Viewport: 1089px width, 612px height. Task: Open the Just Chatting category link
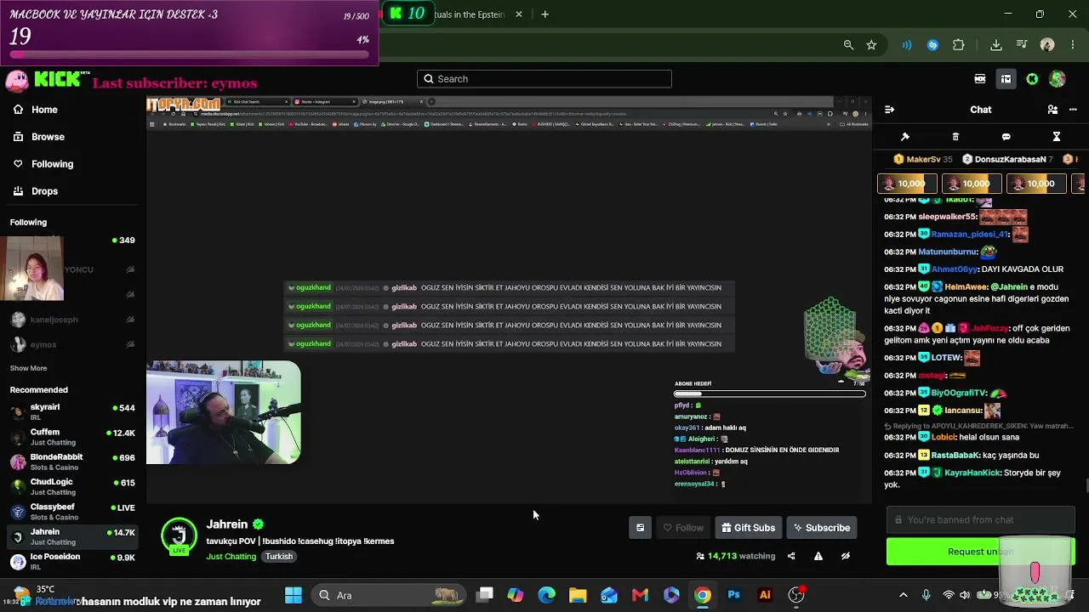tap(231, 557)
